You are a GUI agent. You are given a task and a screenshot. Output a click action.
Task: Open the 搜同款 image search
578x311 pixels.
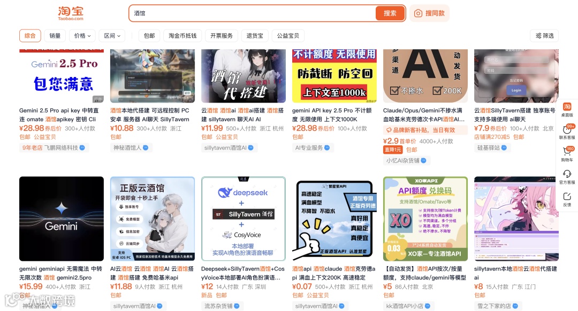[x=429, y=13]
